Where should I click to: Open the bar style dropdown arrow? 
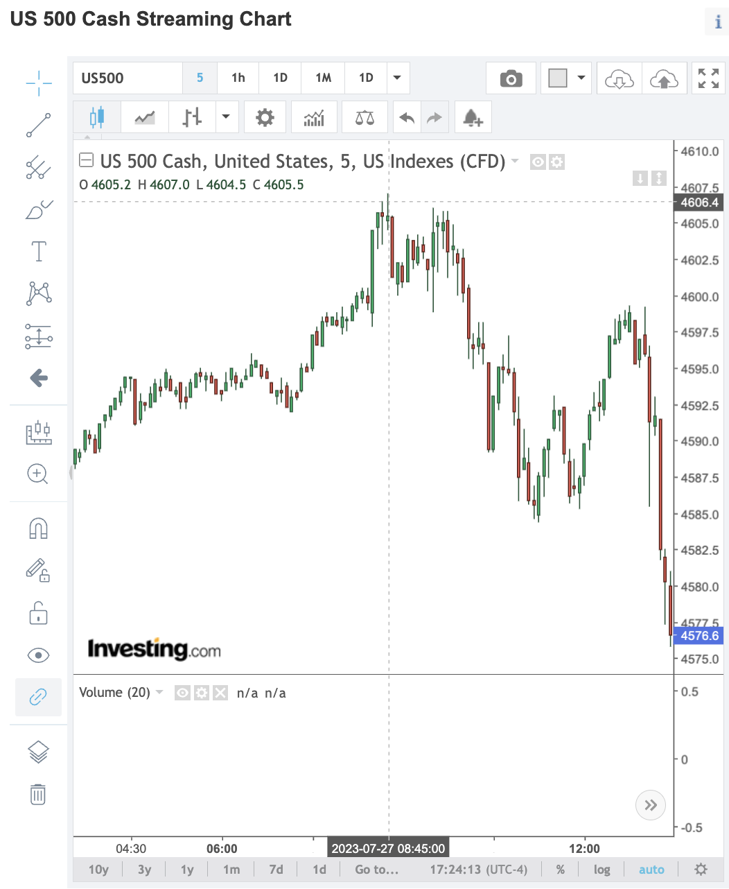tap(226, 117)
